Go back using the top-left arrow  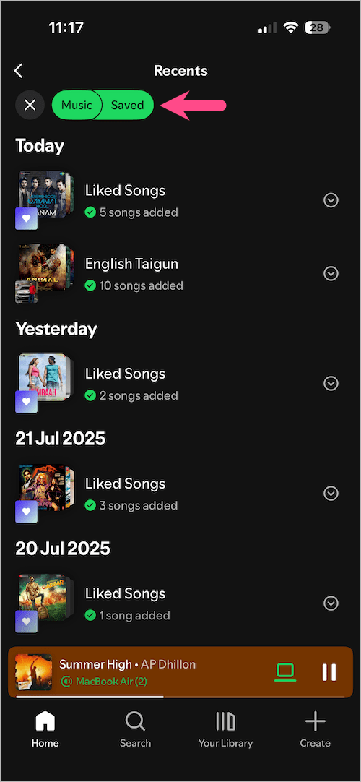(19, 71)
